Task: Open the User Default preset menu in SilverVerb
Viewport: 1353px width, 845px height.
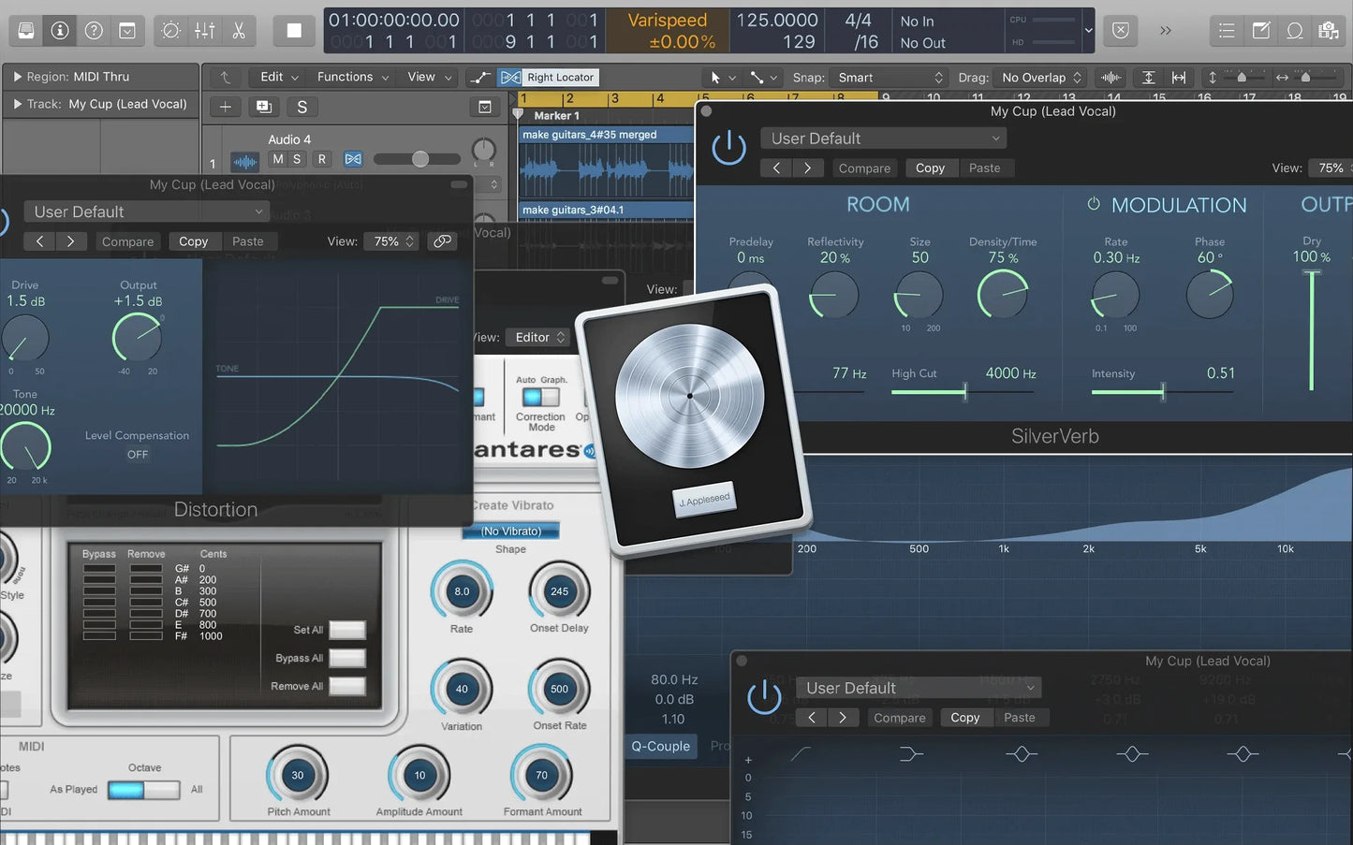Action: [881, 138]
